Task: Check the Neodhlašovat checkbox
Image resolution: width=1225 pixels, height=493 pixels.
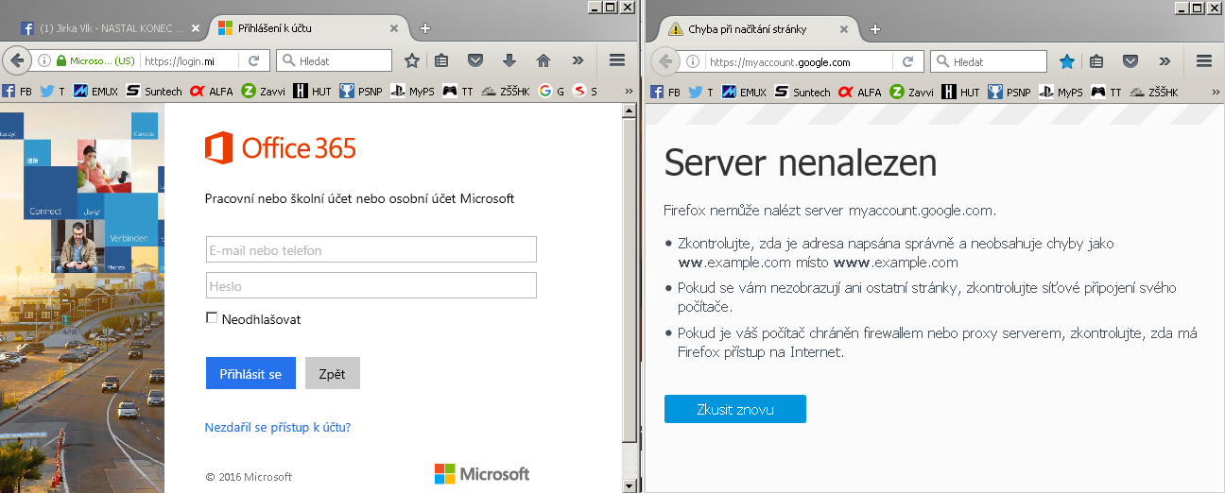Action: point(212,318)
